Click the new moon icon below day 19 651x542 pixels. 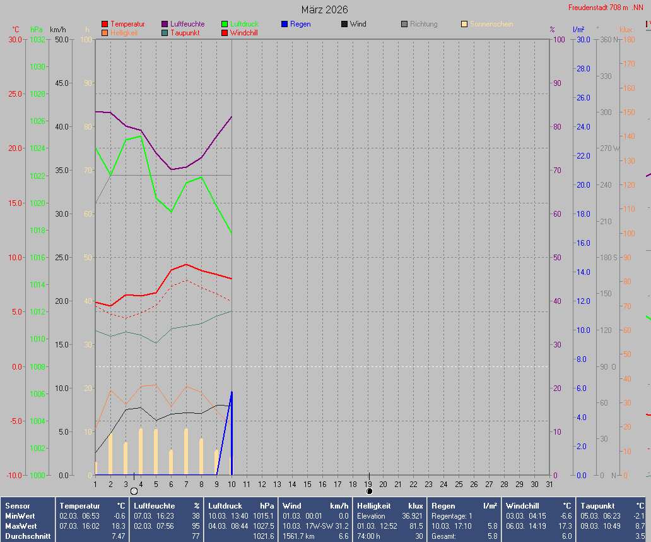point(369,491)
